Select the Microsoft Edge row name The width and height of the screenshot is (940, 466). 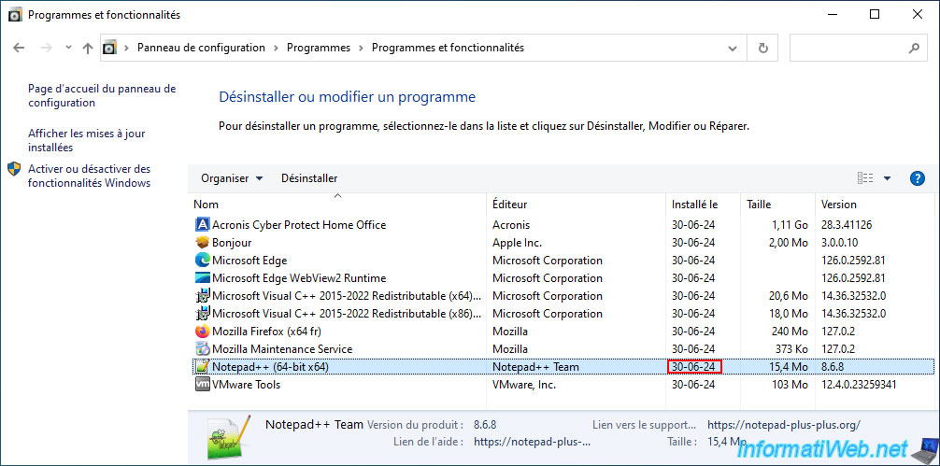click(249, 261)
